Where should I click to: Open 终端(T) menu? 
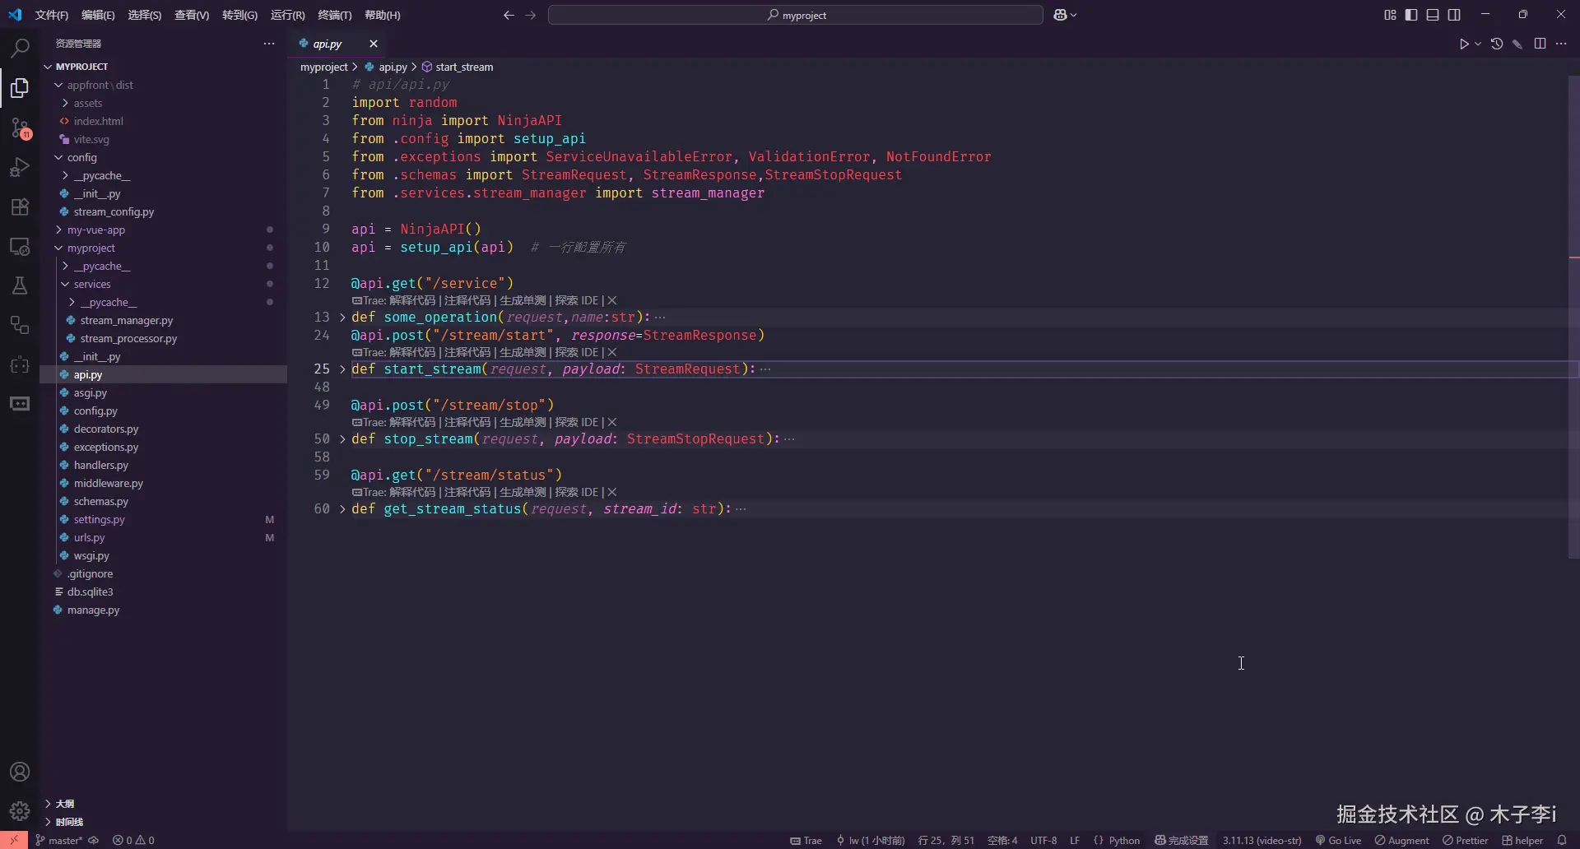click(x=334, y=15)
